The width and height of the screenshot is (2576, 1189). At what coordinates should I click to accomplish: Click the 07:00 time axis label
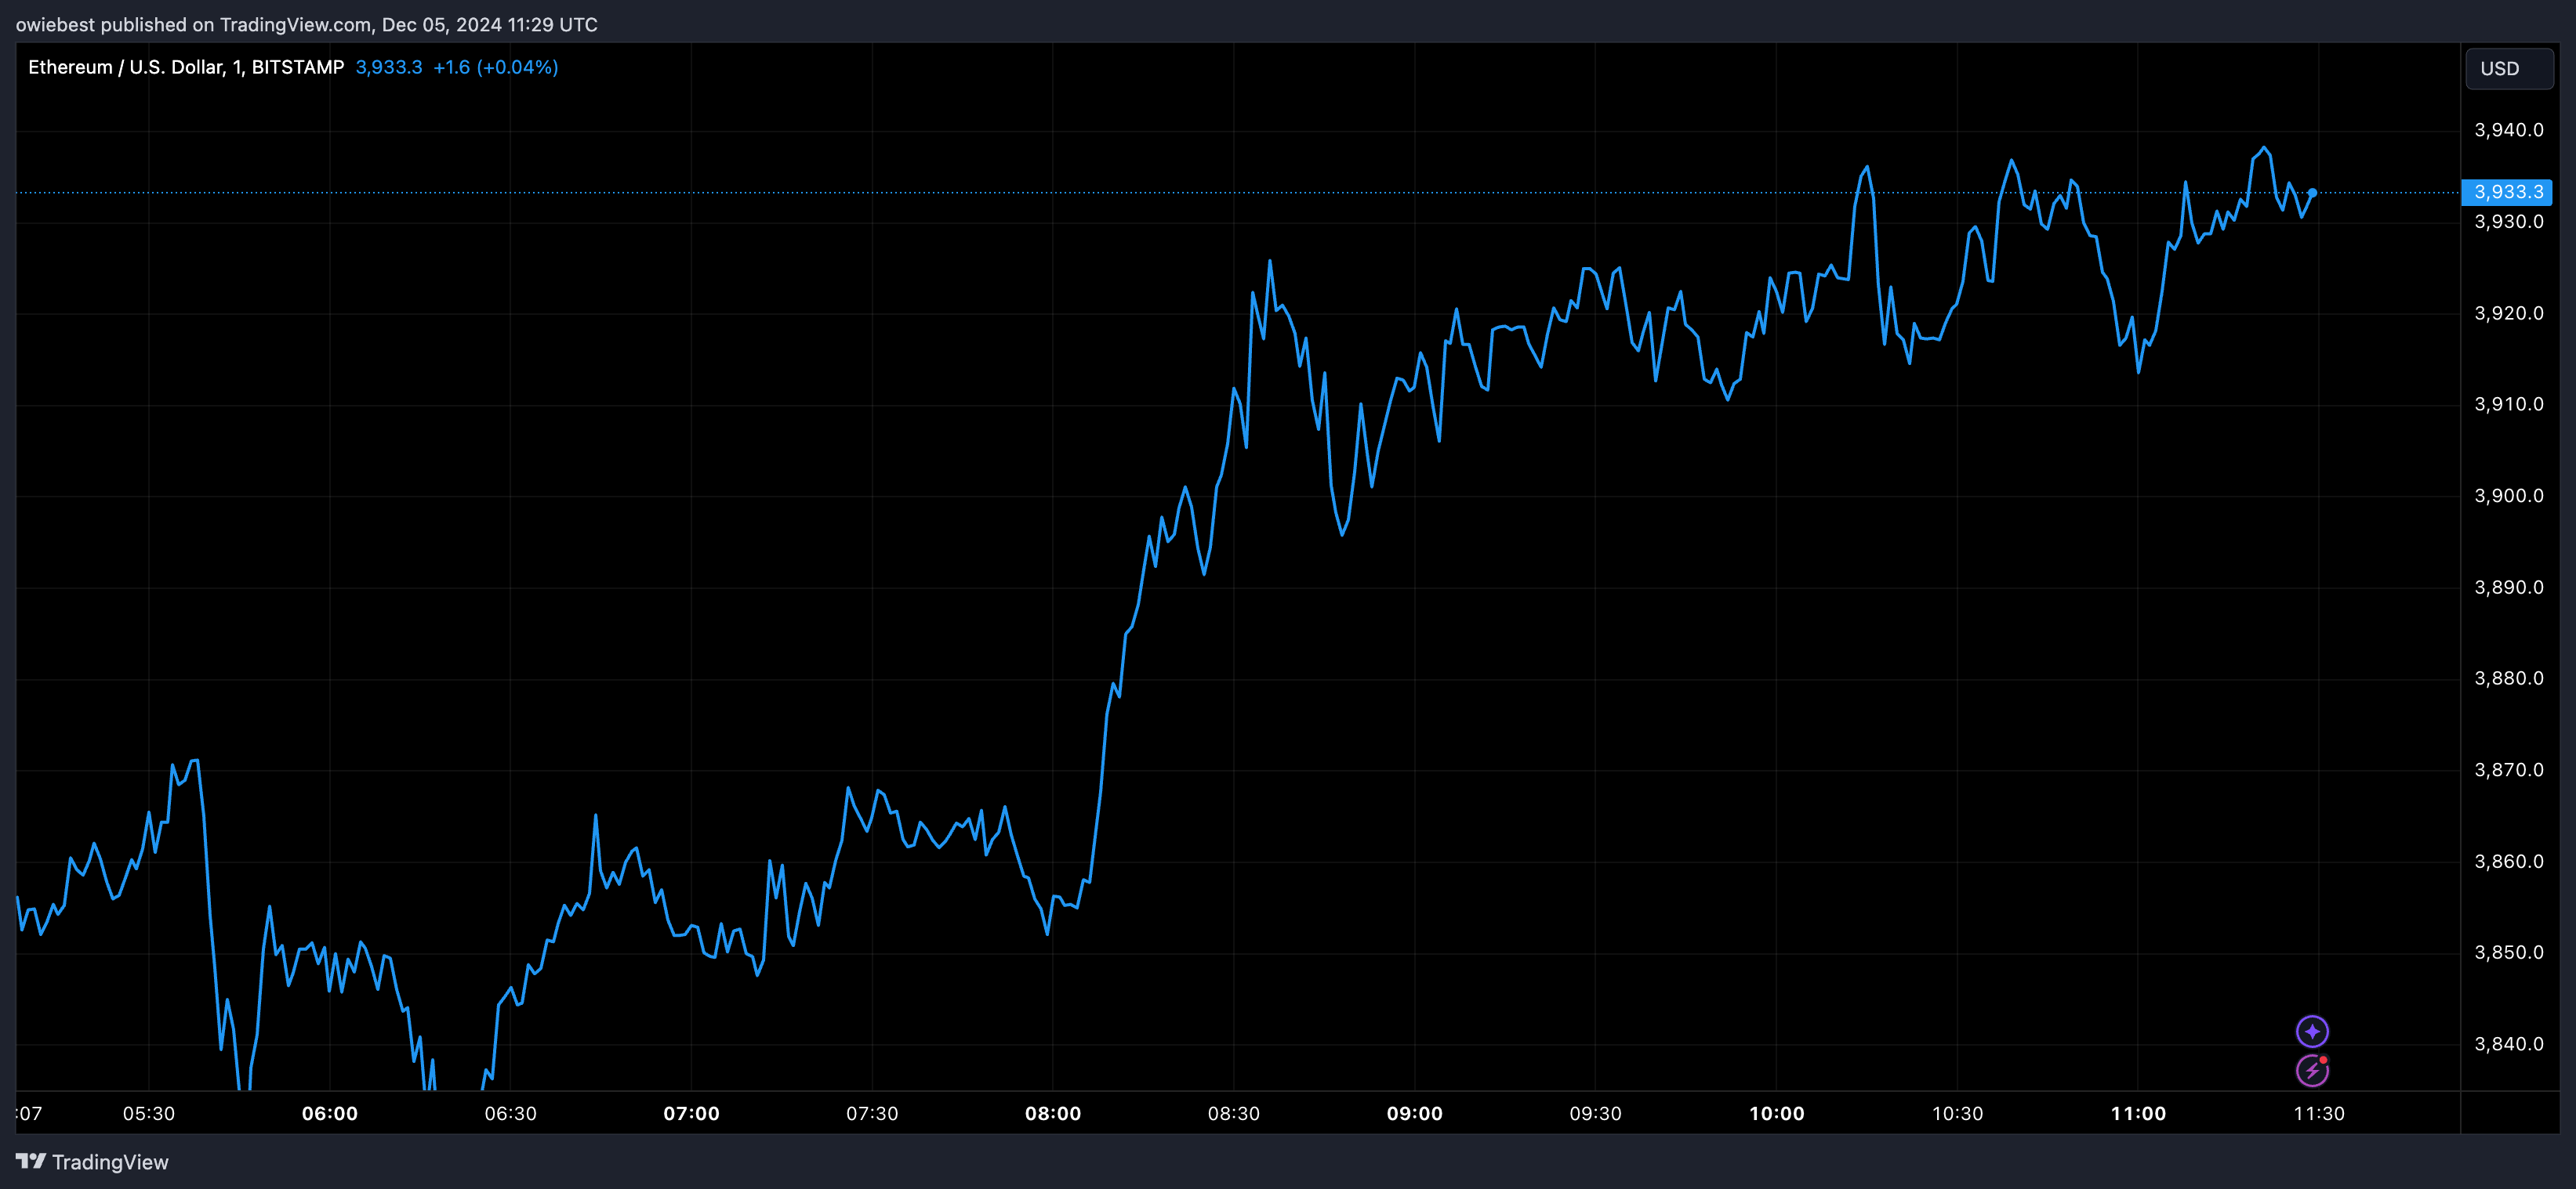tap(692, 1114)
